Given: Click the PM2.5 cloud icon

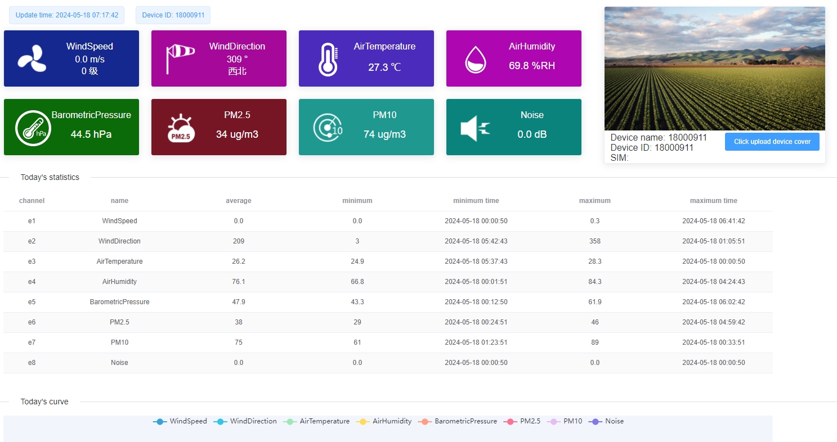Looking at the screenshot, I should [181, 128].
